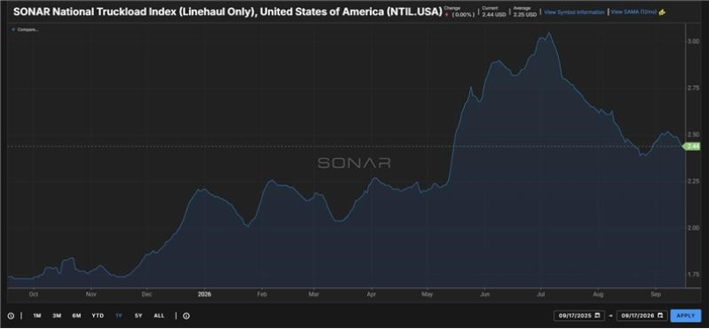The height and width of the screenshot is (329, 709).
Task: Select the 6M time range
Action: pyautogui.click(x=76, y=316)
